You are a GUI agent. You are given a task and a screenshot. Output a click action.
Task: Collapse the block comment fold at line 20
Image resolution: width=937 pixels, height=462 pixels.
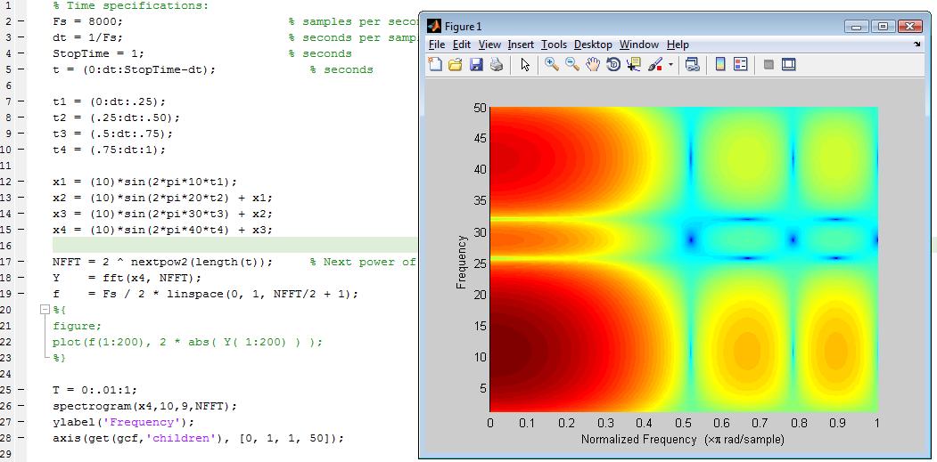click(44, 310)
